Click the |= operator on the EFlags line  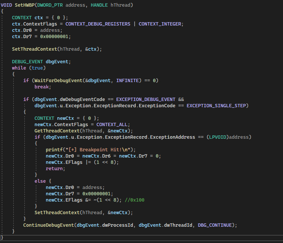point(88,162)
